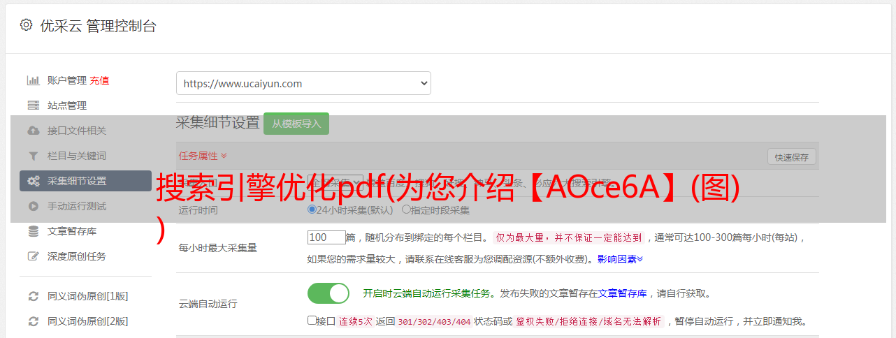Click the red text 鉴权失败/拒绝连接/域名无法解析
Viewport: 896px width, 338px height.
[589, 322]
